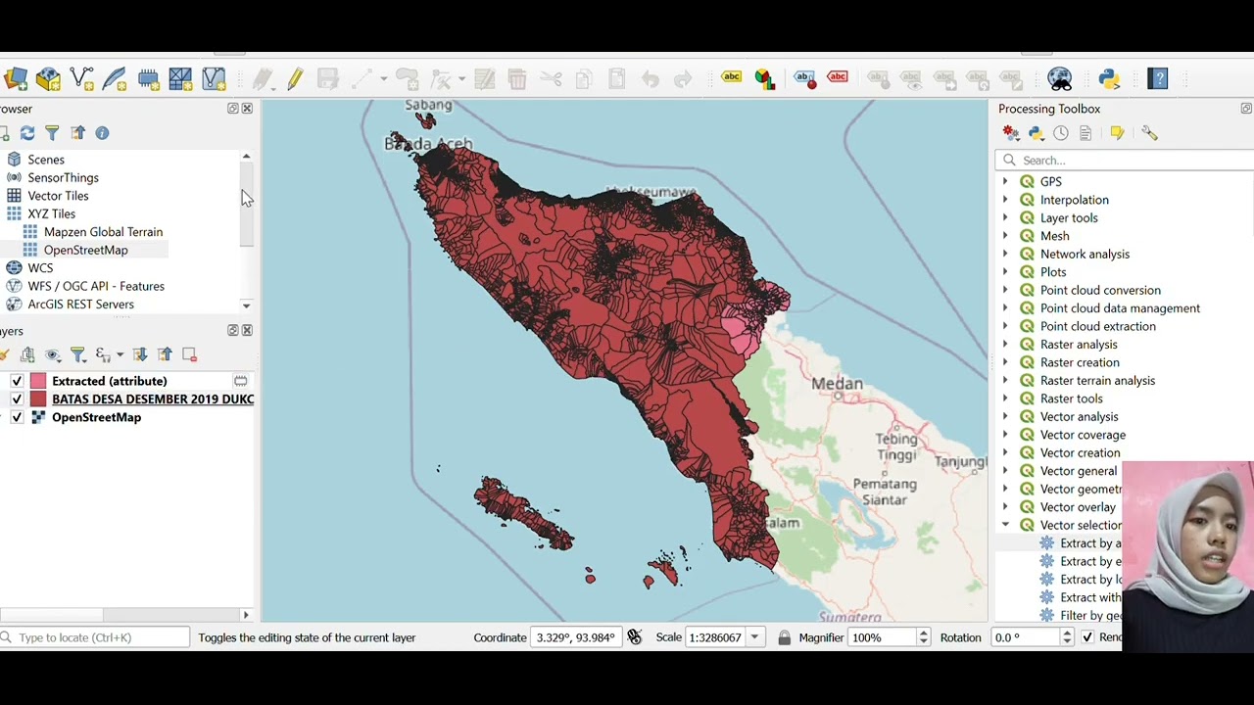Open the filter by expression dropdown arrow
The height and width of the screenshot is (705, 1254).
click(x=120, y=354)
